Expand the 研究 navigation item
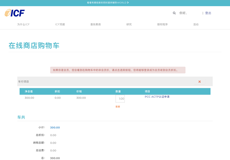Screen dimensions: 230x160 click(129, 25)
